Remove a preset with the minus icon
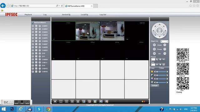The height and width of the screenshot is (112, 200). pos(163,59)
